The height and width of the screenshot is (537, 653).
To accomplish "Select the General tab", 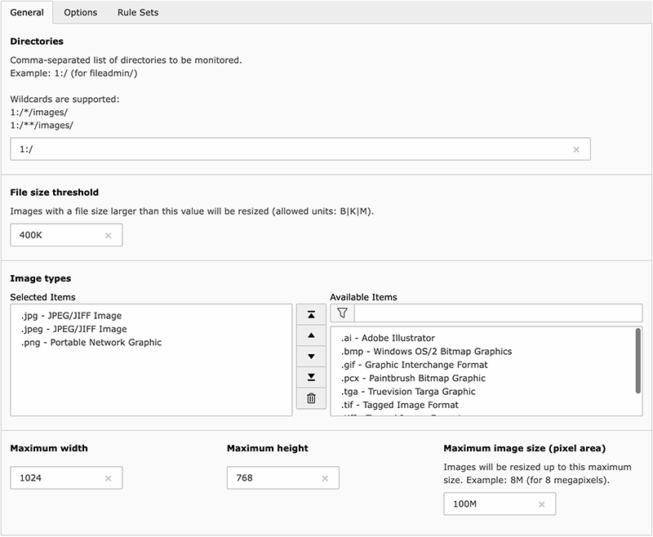I will pos(27,12).
